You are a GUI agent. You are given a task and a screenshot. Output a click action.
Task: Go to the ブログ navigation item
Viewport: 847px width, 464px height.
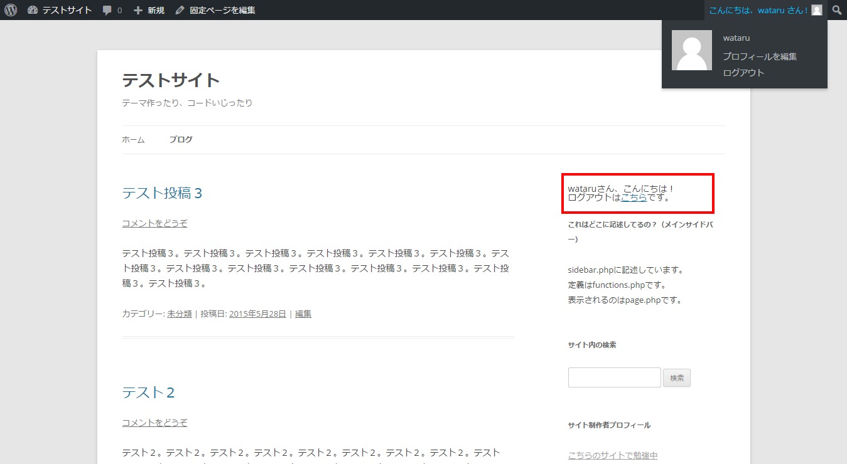click(x=181, y=140)
